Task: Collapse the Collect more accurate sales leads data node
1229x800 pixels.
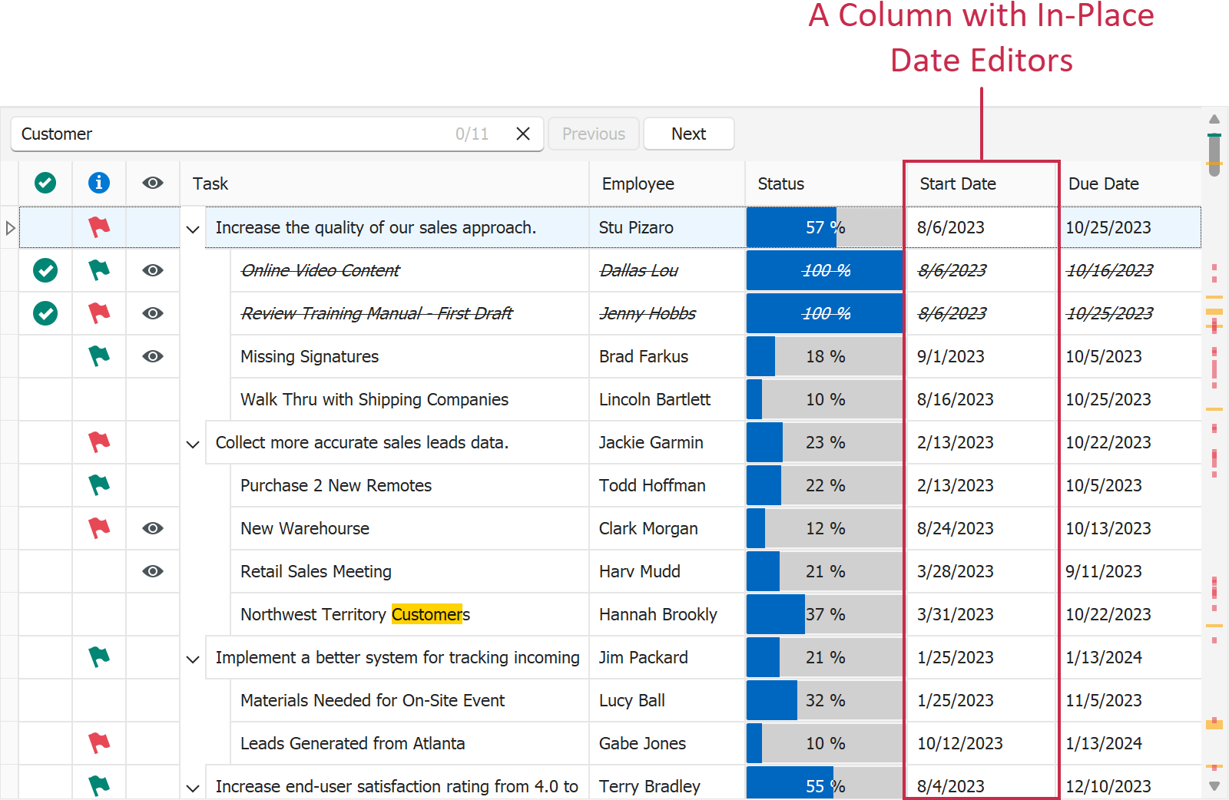Action: tap(193, 444)
